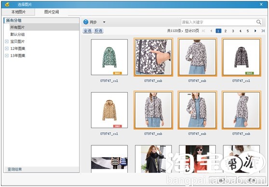The height and width of the screenshot is (187, 269).
Task: Deselect the dark floral jacket product thumbnail
Action: [x=242, y=57]
